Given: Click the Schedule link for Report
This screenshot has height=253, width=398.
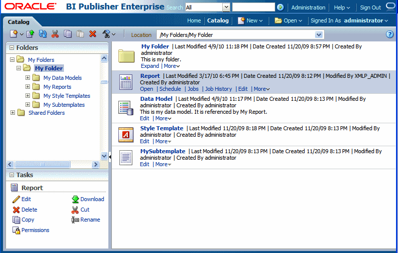Looking at the screenshot, I should coord(170,89).
